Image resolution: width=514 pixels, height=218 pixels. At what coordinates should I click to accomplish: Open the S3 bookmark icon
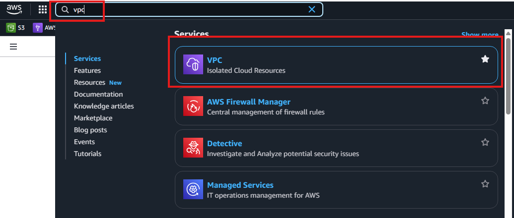(11, 28)
